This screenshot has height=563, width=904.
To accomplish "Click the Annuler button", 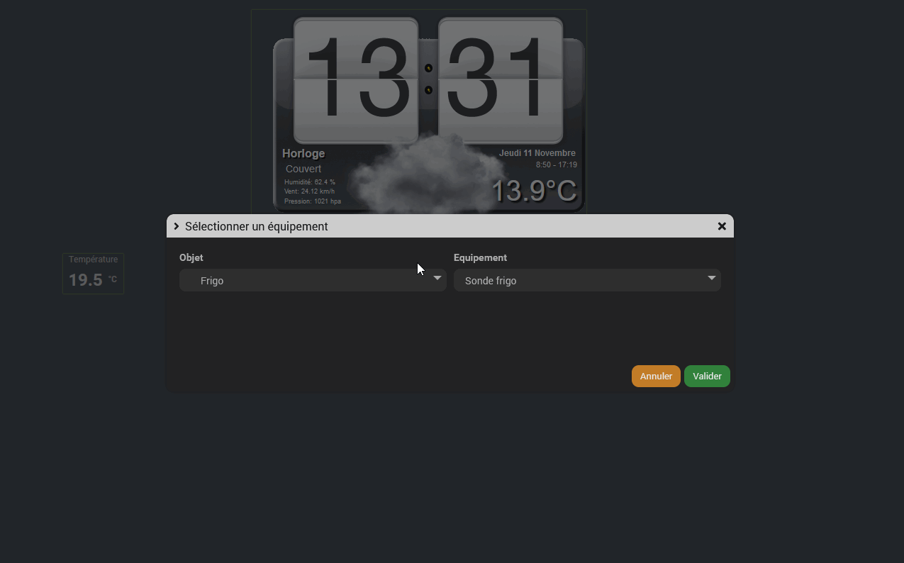I will tap(656, 376).
